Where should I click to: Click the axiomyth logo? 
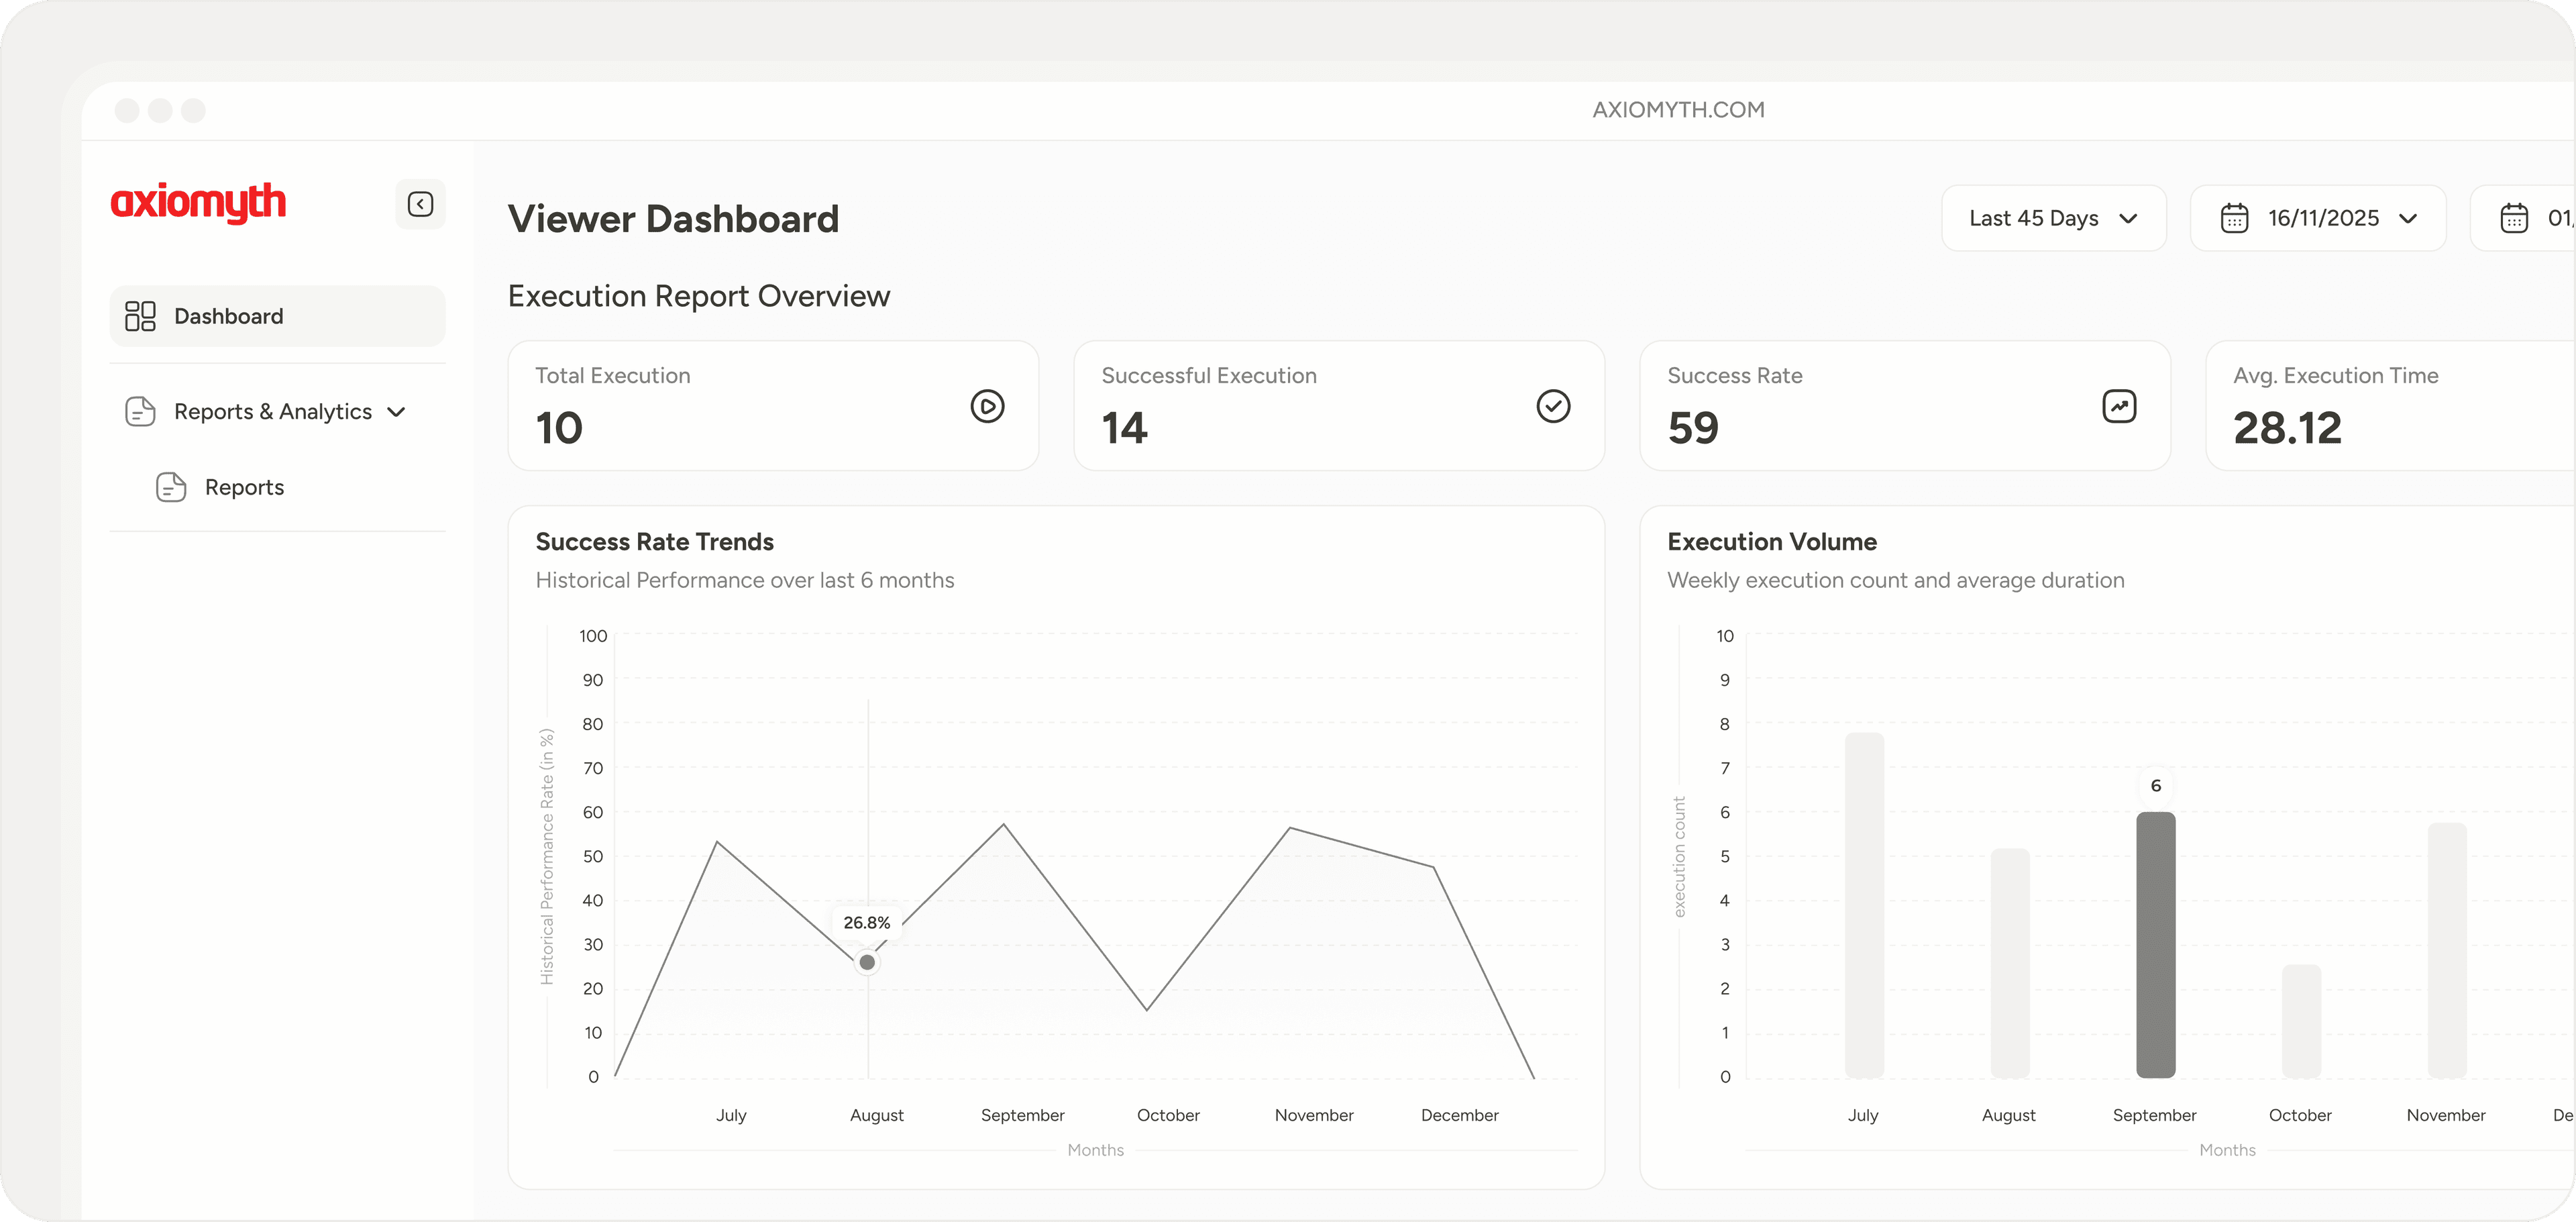[x=200, y=204]
